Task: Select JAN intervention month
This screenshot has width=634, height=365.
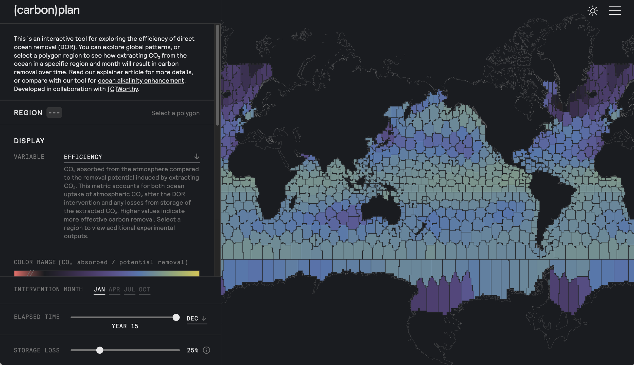Action: [x=99, y=289]
